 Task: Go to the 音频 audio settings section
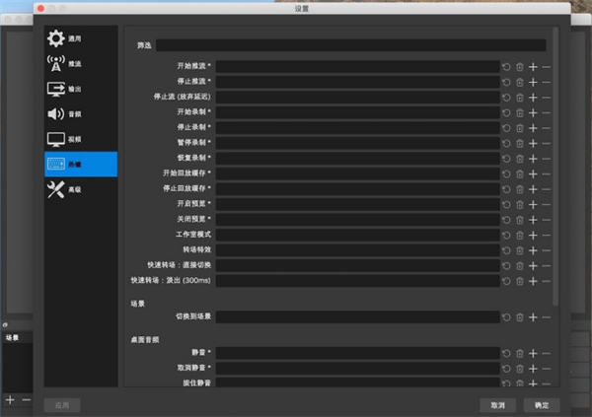(81, 114)
